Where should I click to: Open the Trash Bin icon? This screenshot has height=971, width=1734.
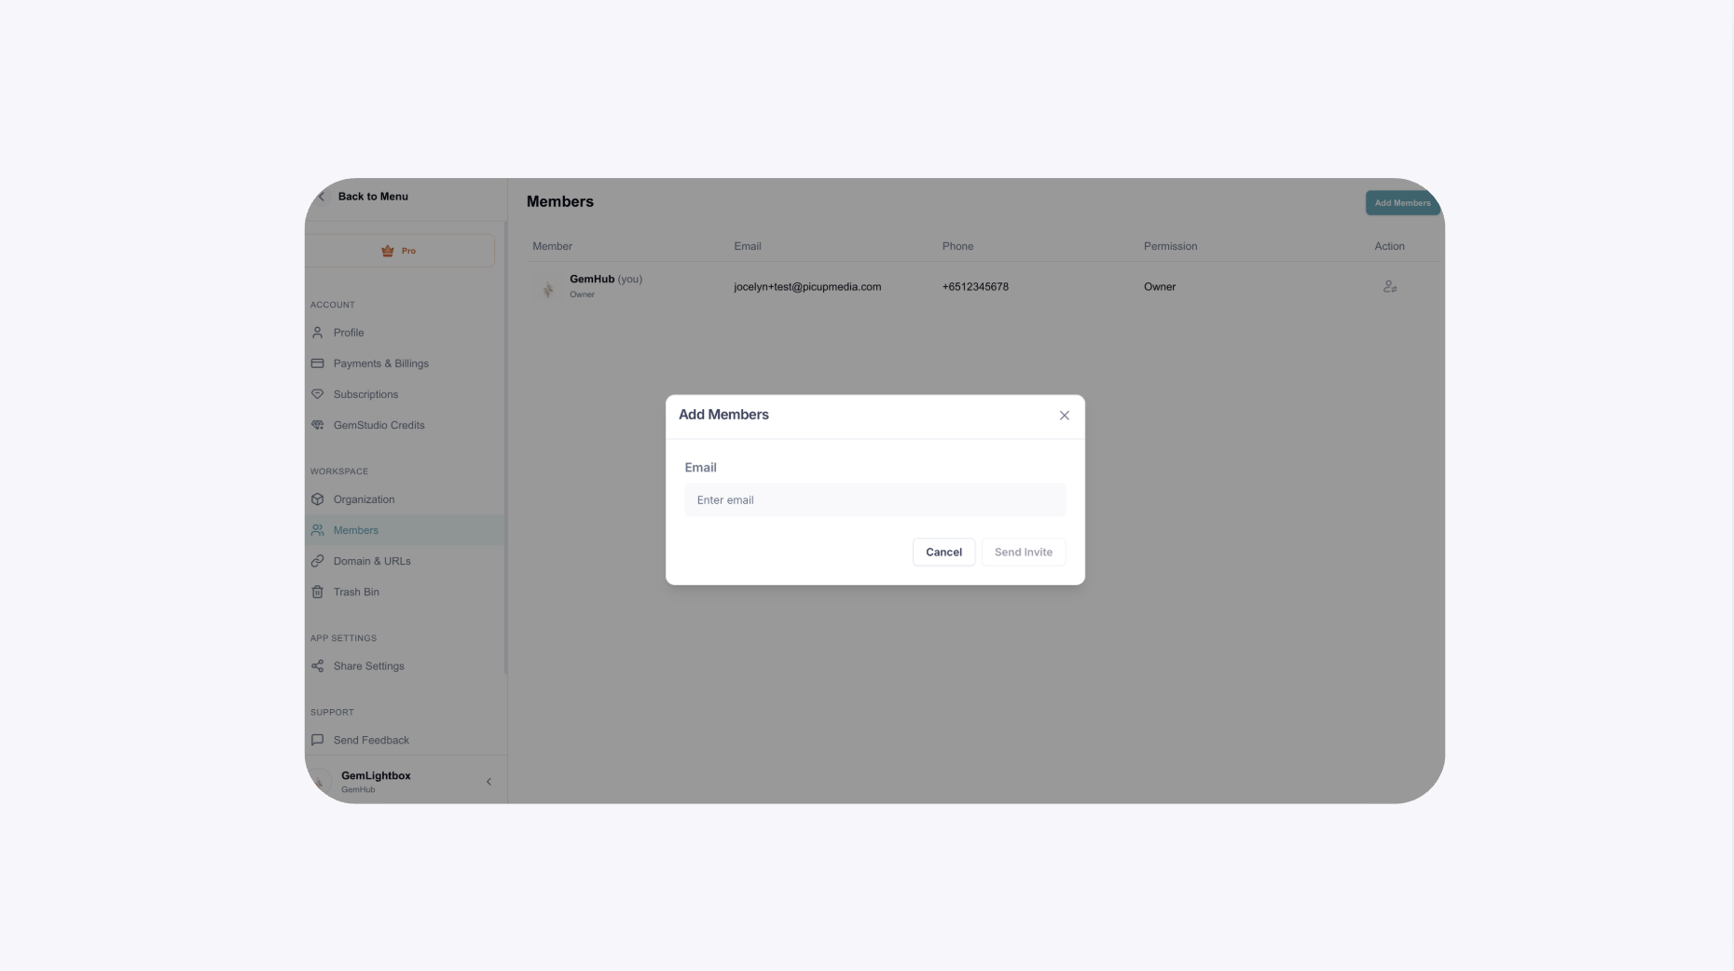pyautogui.click(x=317, y=592)
